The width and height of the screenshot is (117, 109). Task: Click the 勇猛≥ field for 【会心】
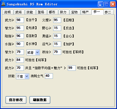point(57,36)
